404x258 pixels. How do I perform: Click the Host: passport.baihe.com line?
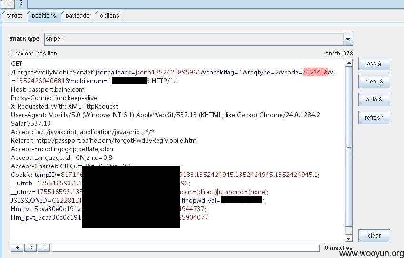point(48,89)
